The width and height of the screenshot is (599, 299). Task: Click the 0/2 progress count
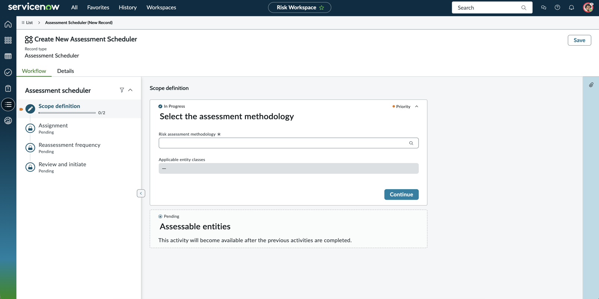point(102,113)
